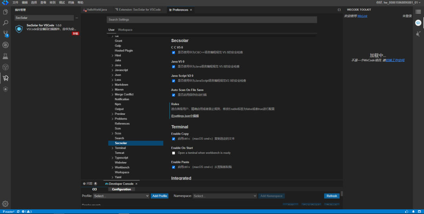
Task: Switch to the Workspace settings tab
Action: coord(125,30)
